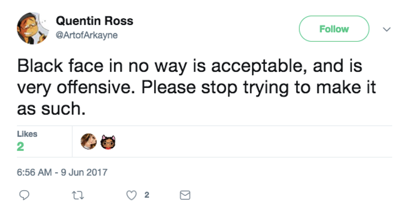The image size is (410, 217).
Task: Open the Likes label list
Action: pyautogui.click(x=27, y=134)
